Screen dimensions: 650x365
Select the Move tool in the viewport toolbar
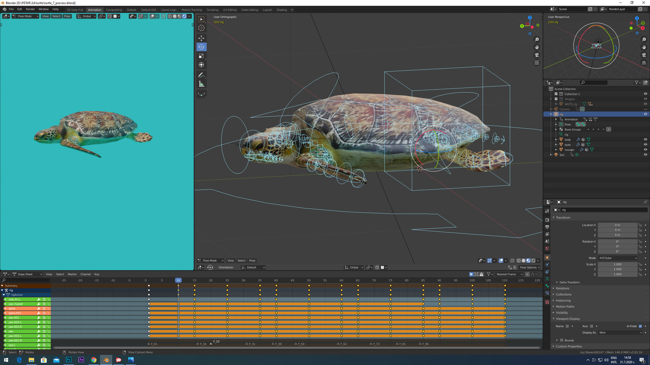(201, 38)
